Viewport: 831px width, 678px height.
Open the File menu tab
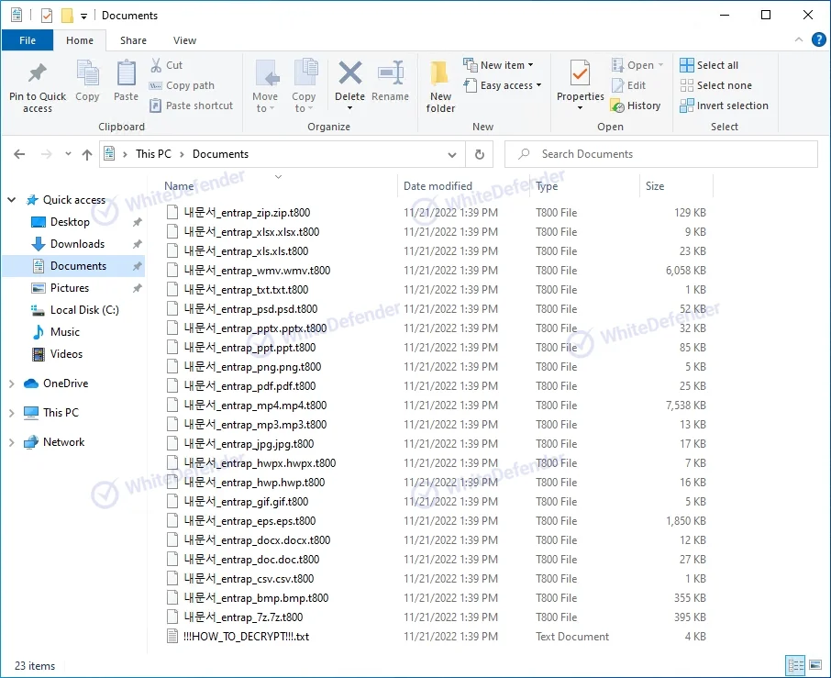coord(28,40)
